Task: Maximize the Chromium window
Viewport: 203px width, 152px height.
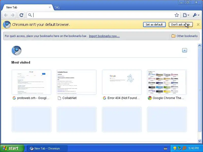Action: (x=188, y=2)
